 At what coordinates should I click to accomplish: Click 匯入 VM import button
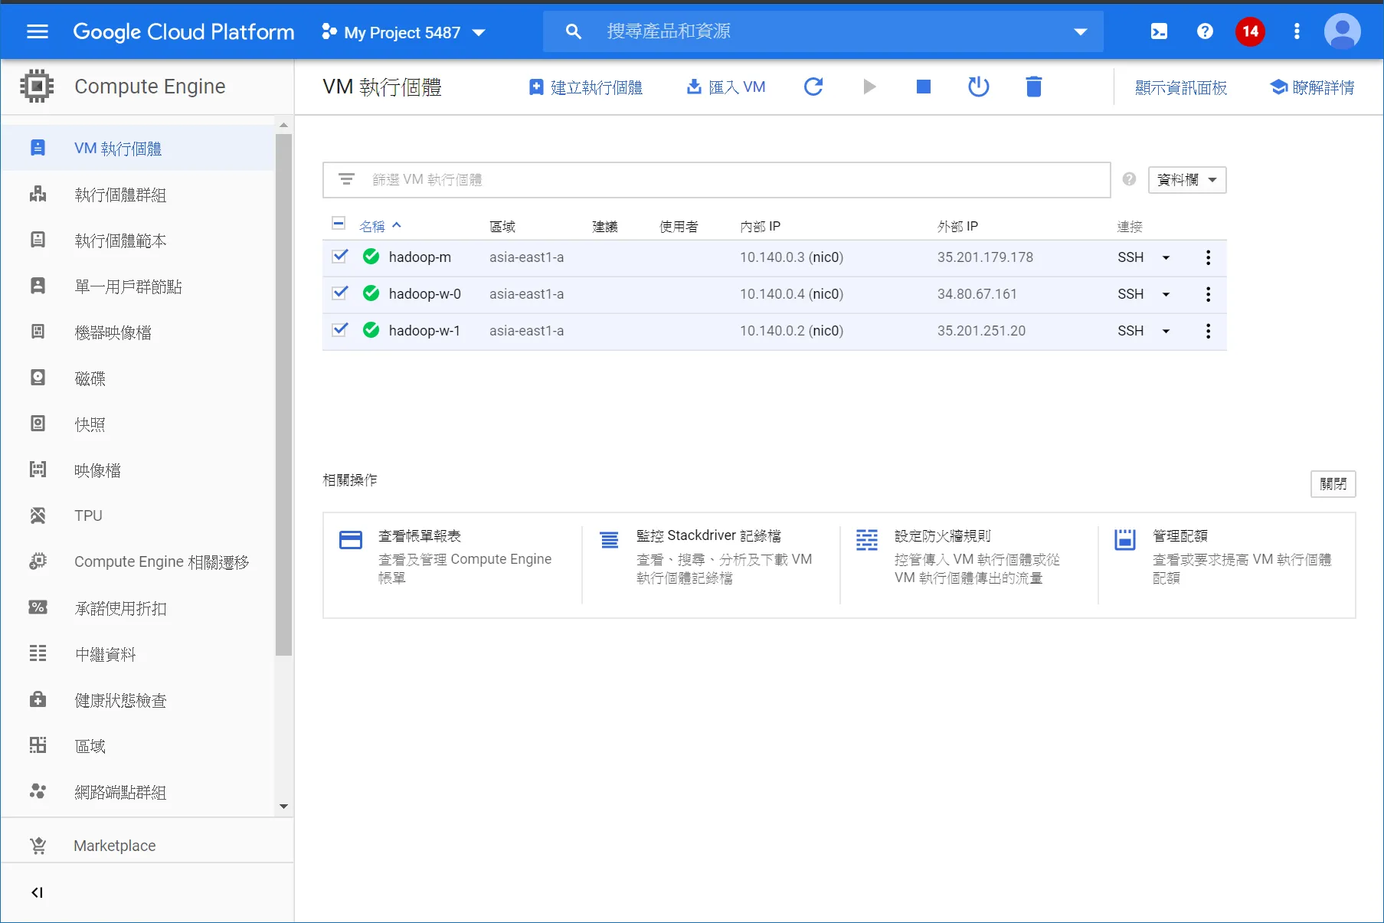(726, 87)
